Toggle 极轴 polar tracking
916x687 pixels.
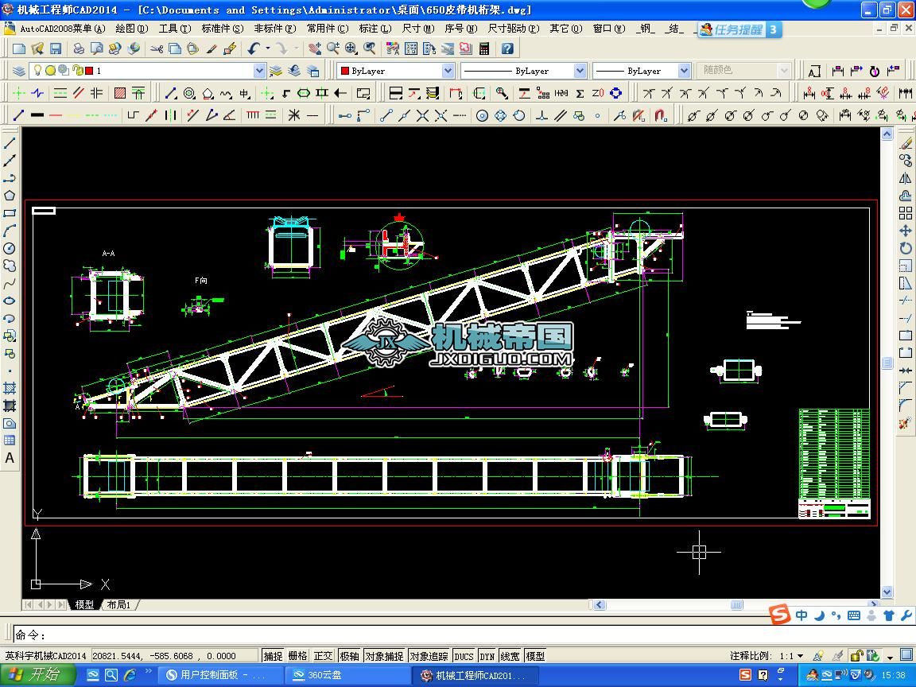349,656
